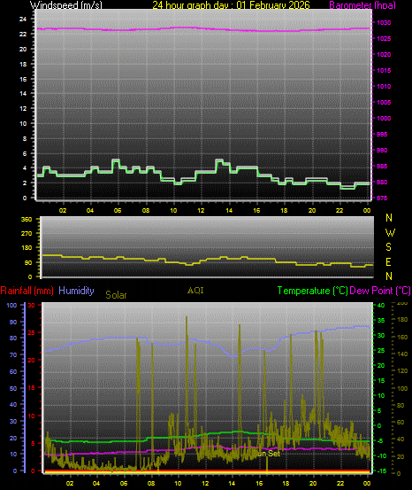Click the "985" barometer scale value
412x490 pixels.
click(382, 167)
